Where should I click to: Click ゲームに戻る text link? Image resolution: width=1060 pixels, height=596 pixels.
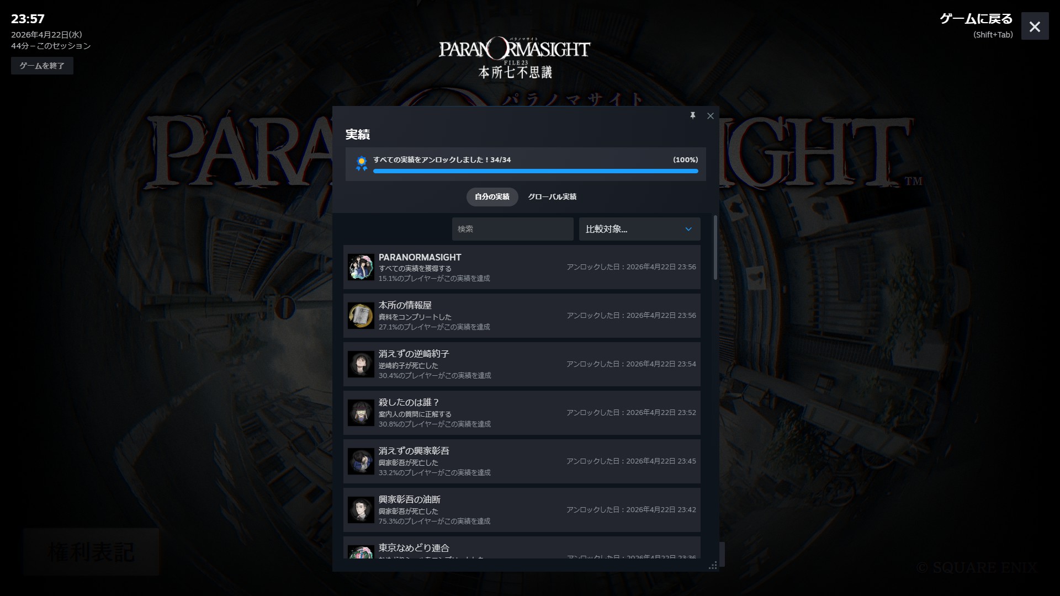[x=976, y=19]
